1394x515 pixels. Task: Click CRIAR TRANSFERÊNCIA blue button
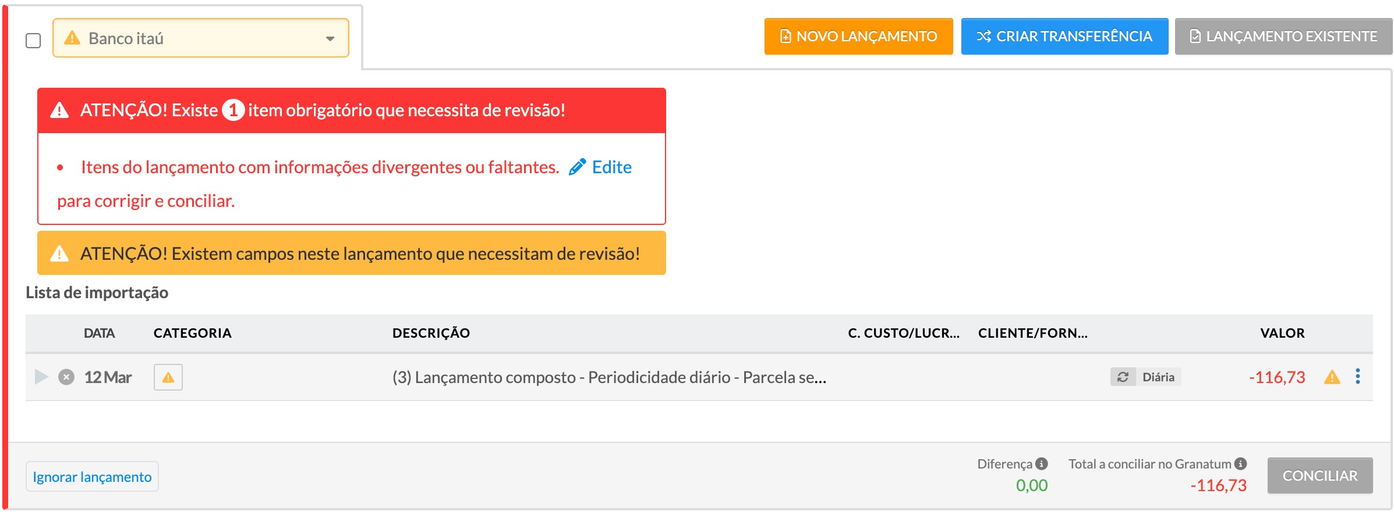click(1064, 36)
